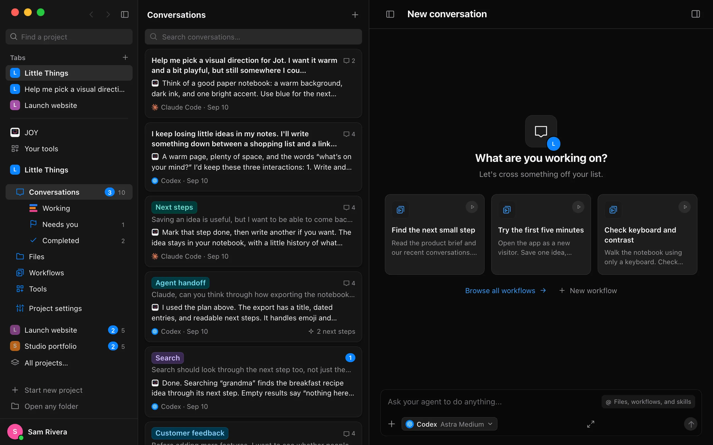Filter by Needs you conversations
Screen dimensions: 713x445
69,224
